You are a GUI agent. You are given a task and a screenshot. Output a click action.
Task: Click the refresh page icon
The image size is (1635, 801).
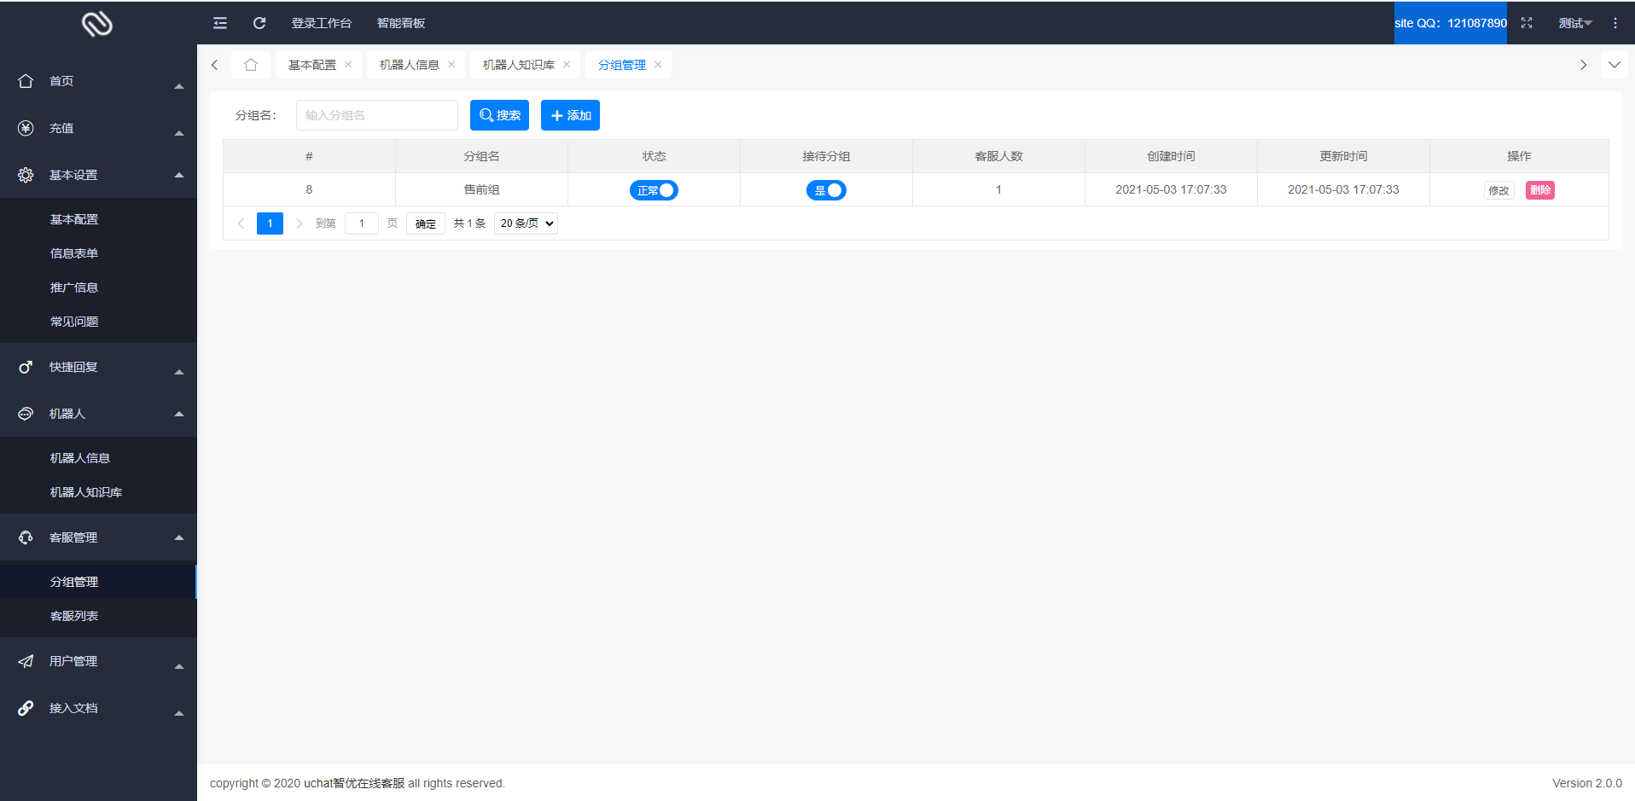point(259,23)
